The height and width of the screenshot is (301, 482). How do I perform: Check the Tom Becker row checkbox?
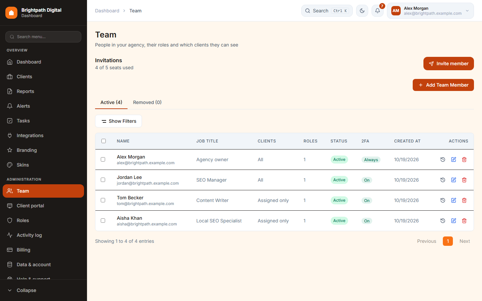pyautogui.click(x=103, y=200)
